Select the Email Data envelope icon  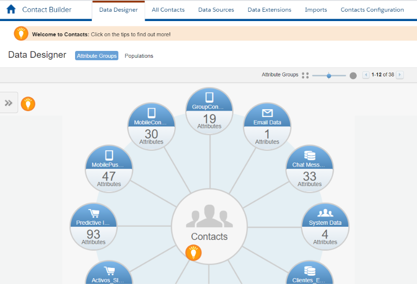(267, 113)
